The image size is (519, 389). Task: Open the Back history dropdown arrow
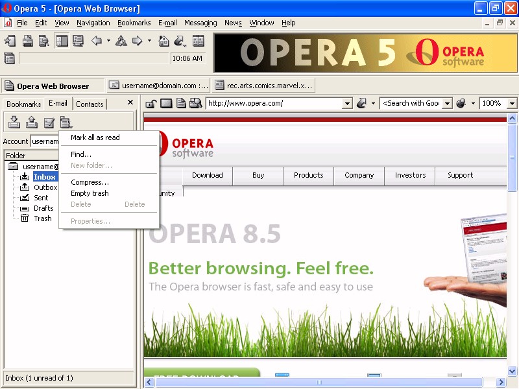108,41
